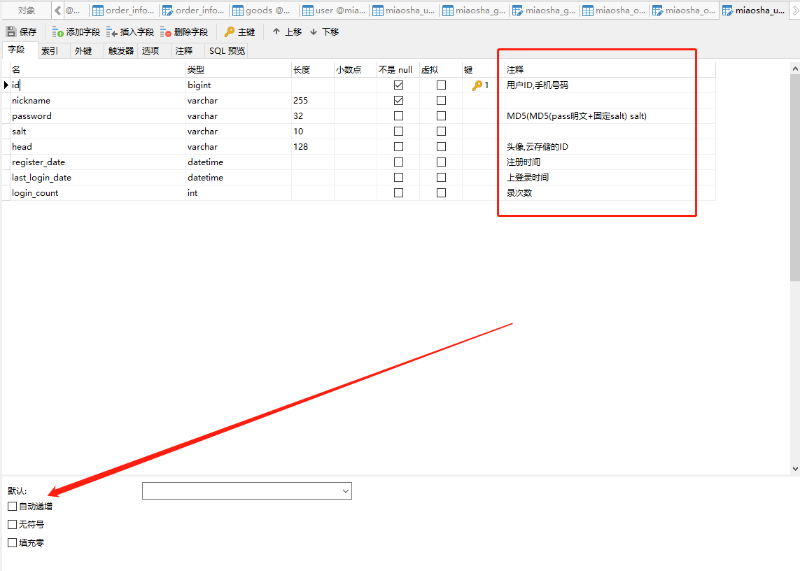Screen dimensions: 800x571
Task: Click the primary key icon in id row
Action: (x=477, y=85)
